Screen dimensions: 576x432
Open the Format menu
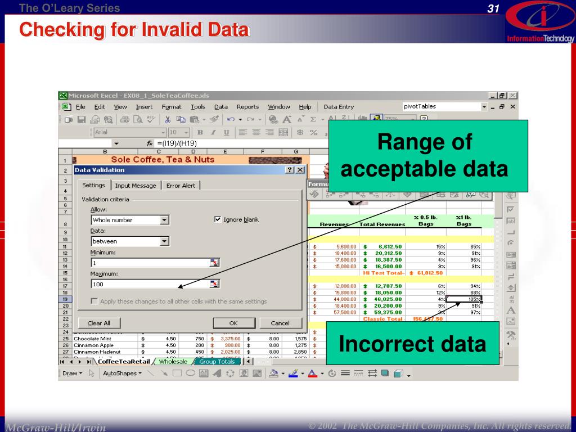pyautogui.click(x=172, y=107)
